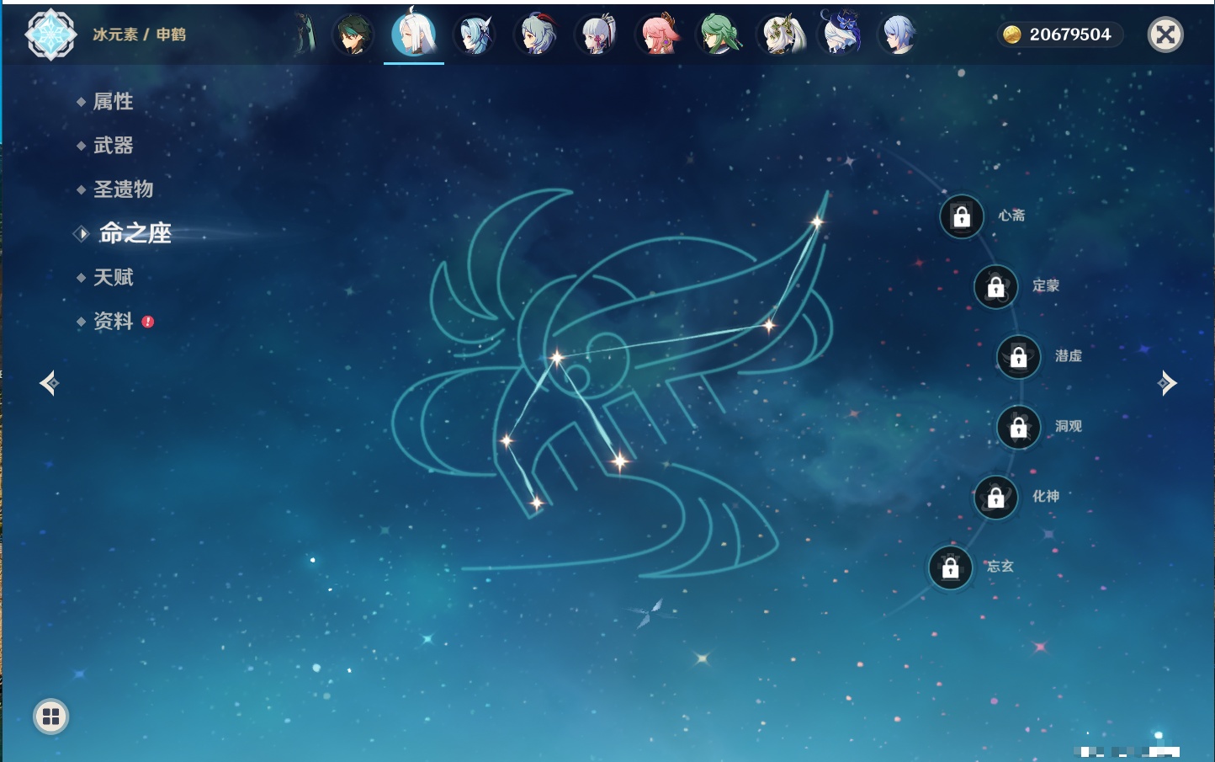Open the 圣遗物 artifacts tab

pos(123,189)
